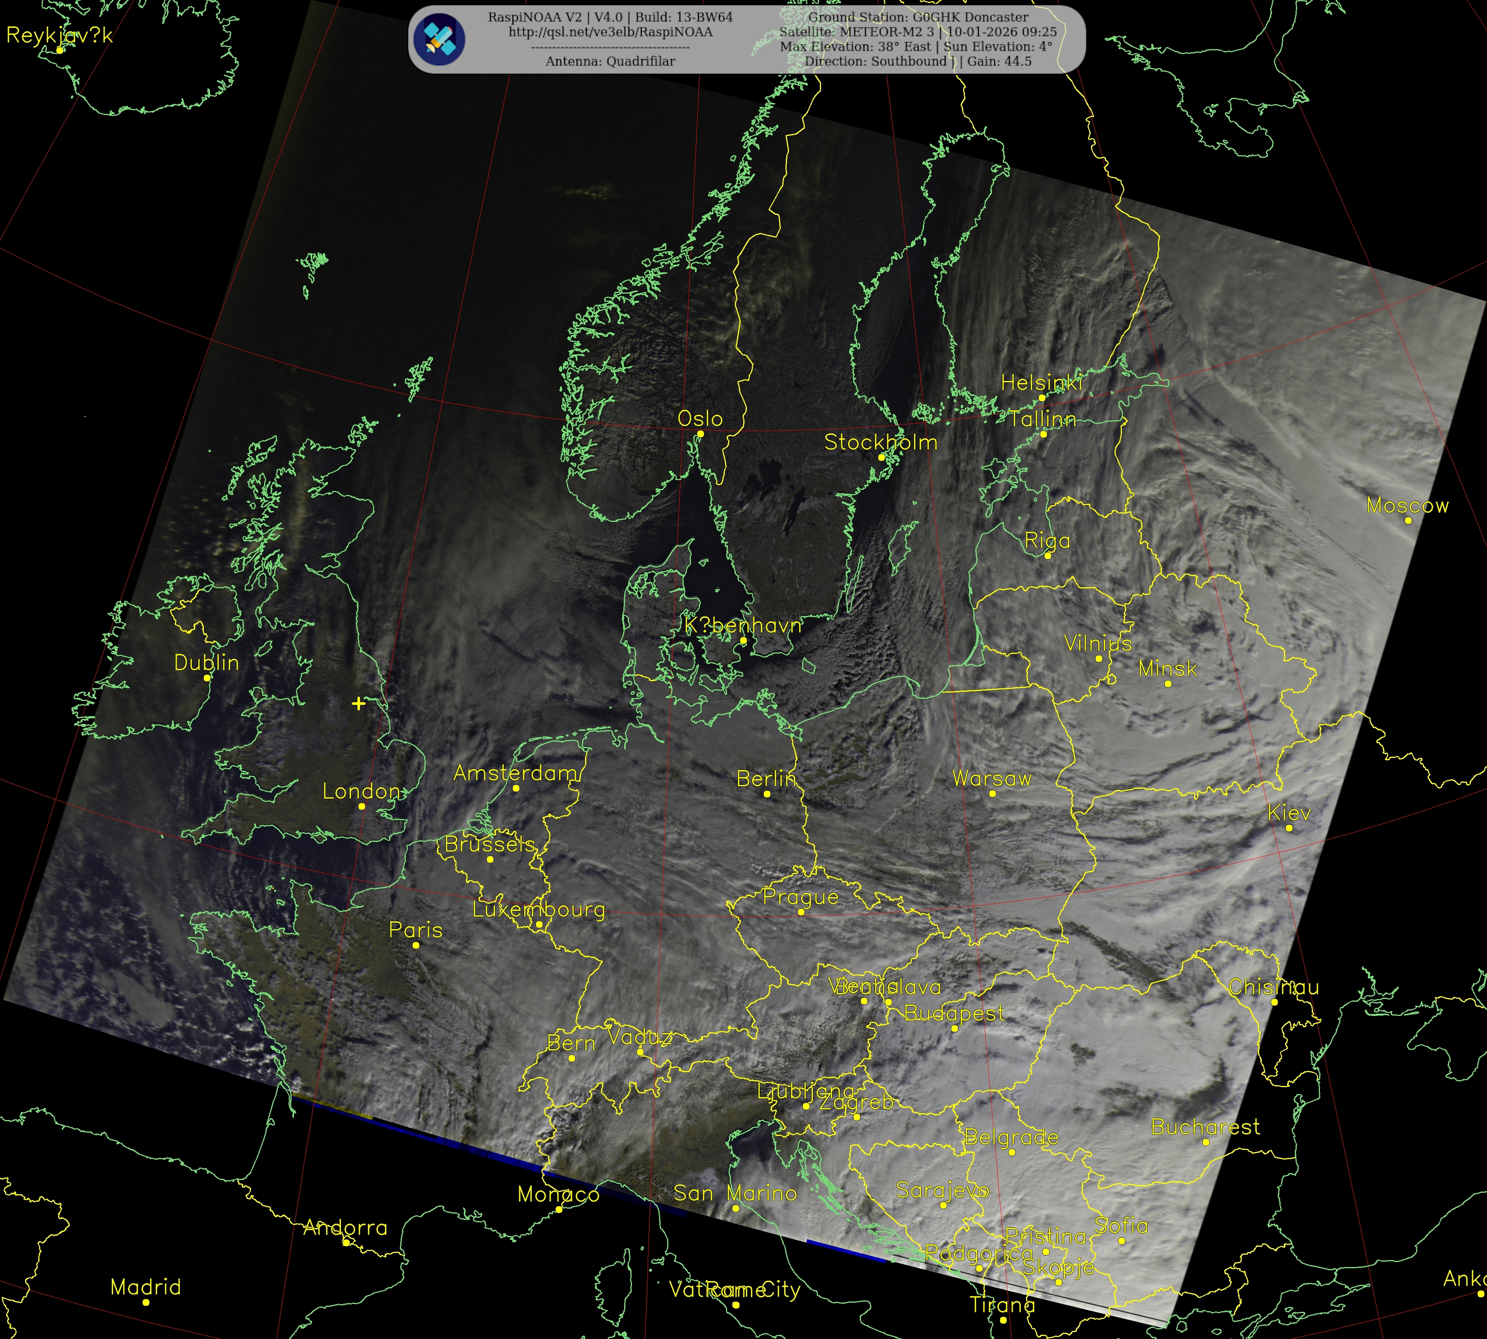Click the Stockholm city dot marker
The height and width of the screenshot is (1339, 1487).
click(881, 457)
